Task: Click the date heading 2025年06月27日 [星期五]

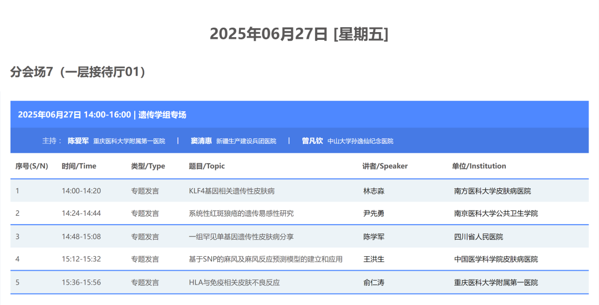Action: pyautogui.click(x=299, y=34)
